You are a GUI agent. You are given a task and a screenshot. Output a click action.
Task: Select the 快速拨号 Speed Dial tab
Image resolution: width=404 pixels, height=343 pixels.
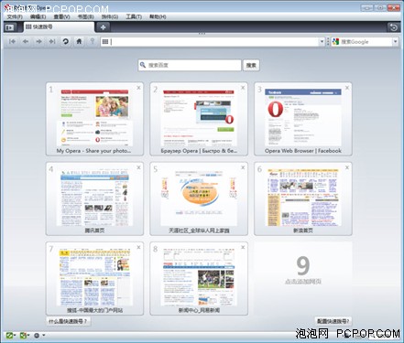[59, 27]
